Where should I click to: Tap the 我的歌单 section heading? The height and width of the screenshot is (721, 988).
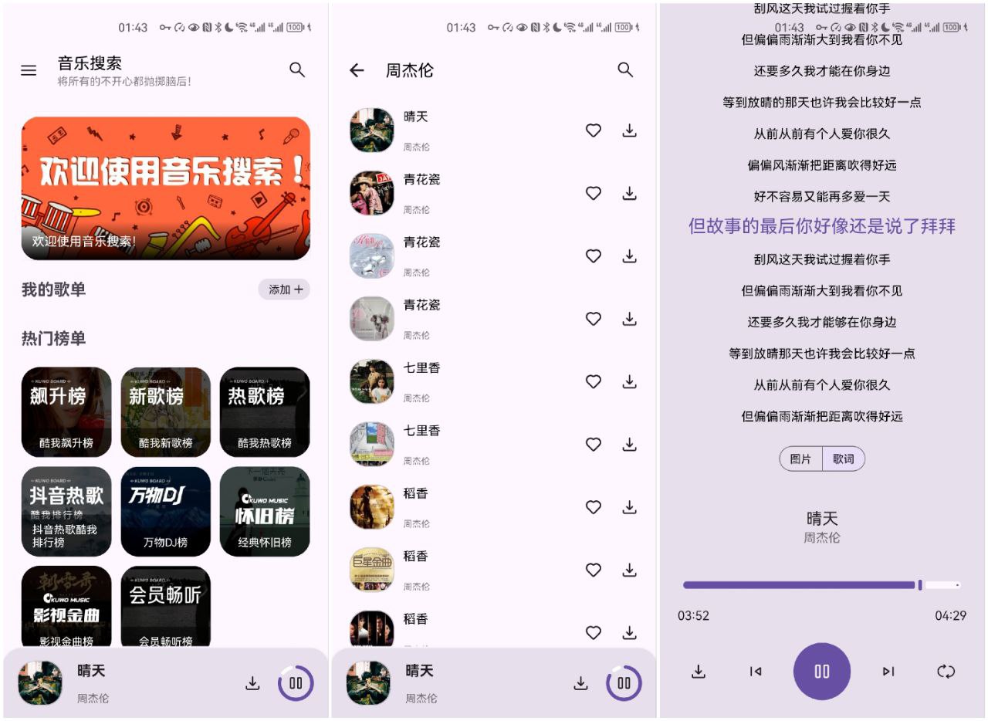coord(54,289)
